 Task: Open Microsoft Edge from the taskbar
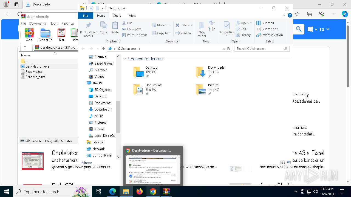click(x=113, y=192)
